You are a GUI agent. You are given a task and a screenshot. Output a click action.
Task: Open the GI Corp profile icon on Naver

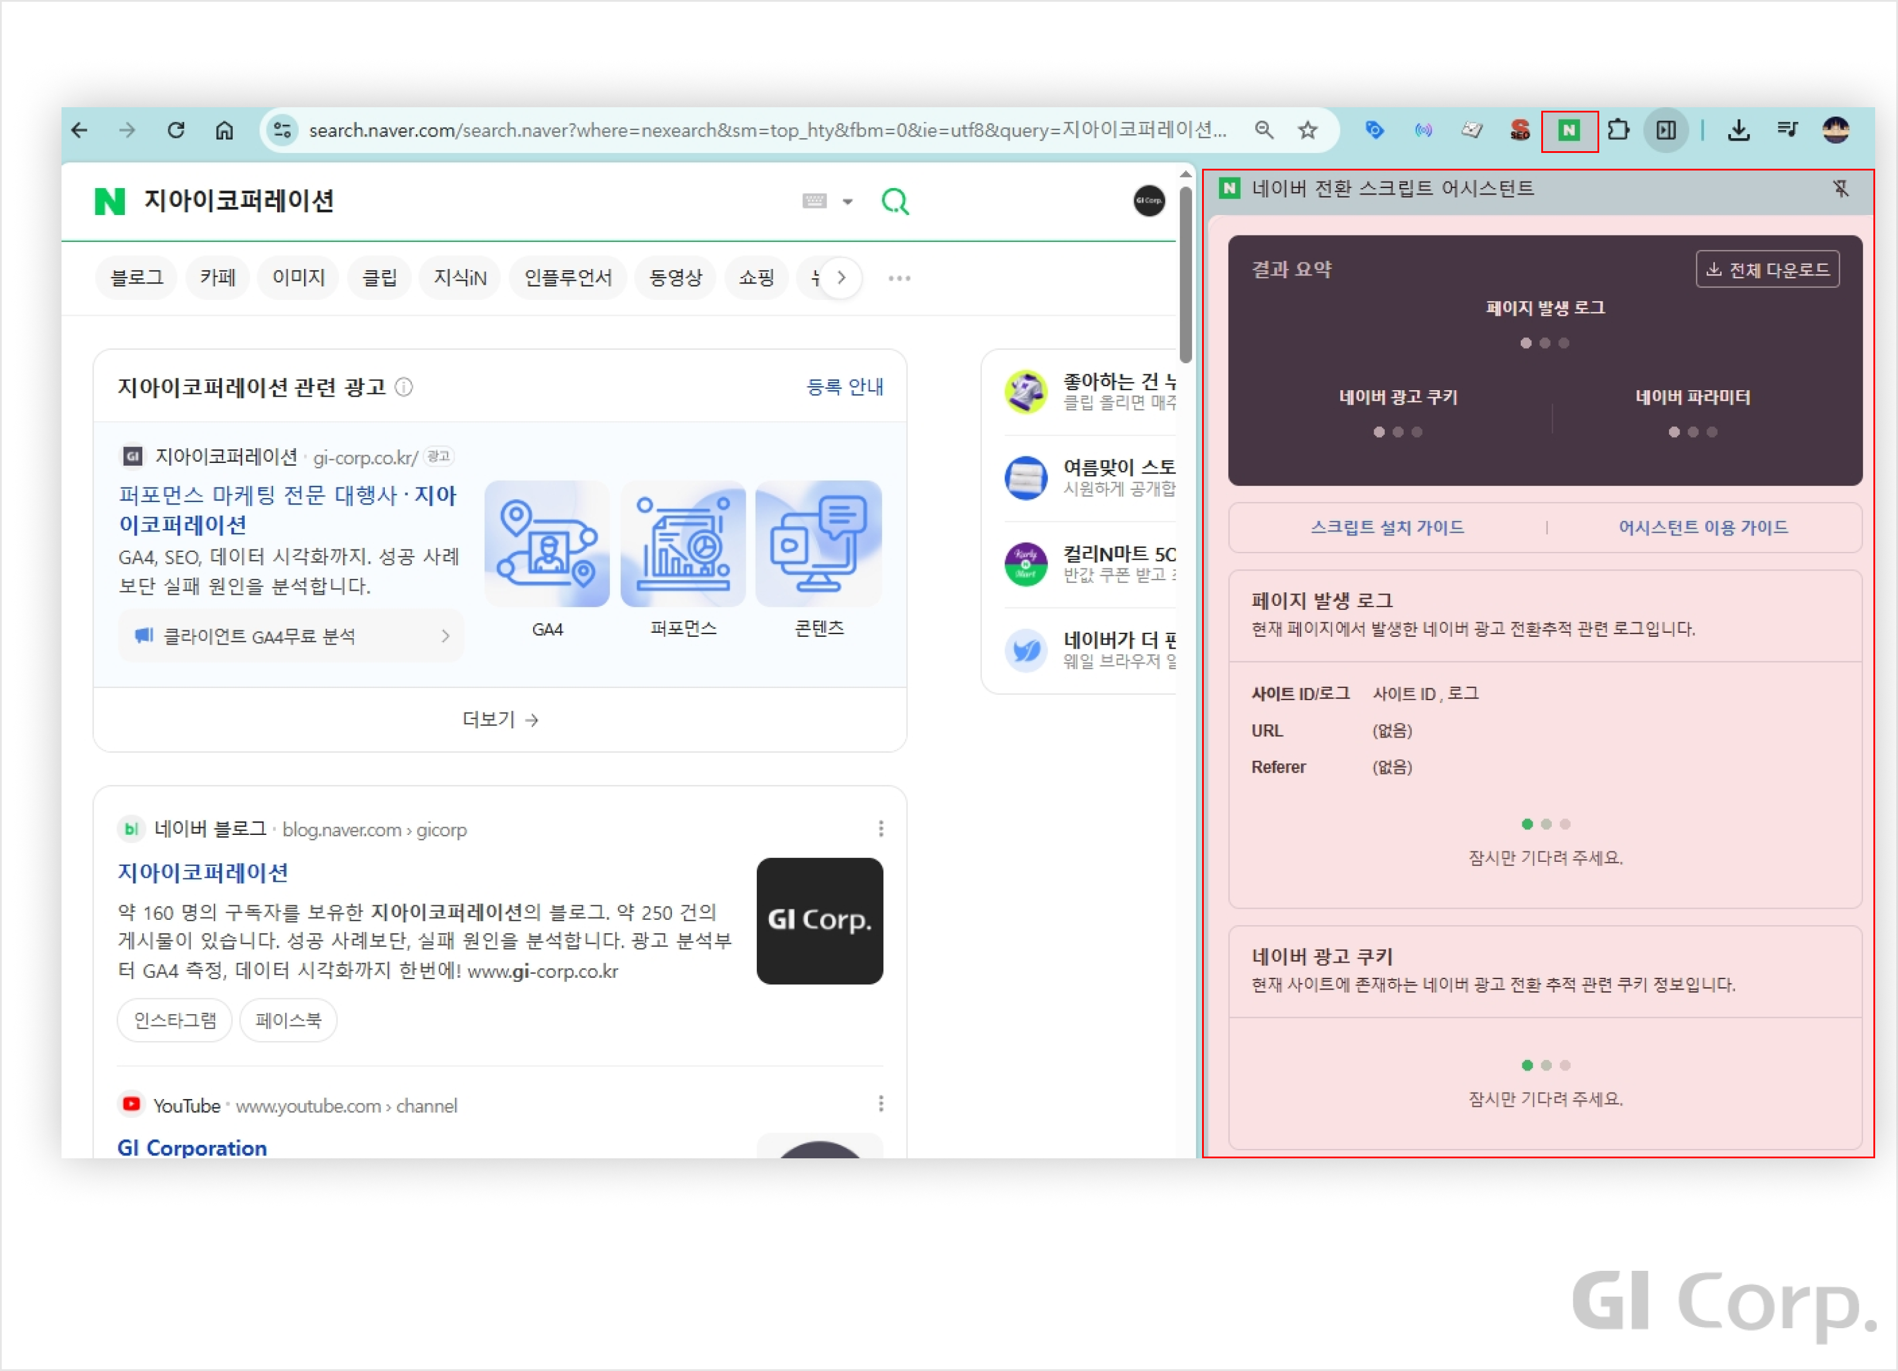tap(1149, 201)
